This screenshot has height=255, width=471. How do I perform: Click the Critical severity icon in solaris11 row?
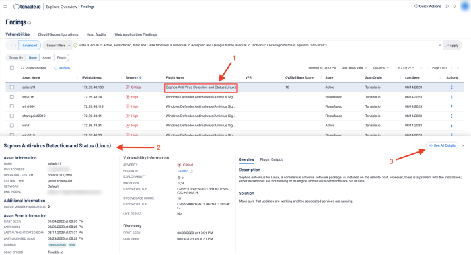(128, 87)
